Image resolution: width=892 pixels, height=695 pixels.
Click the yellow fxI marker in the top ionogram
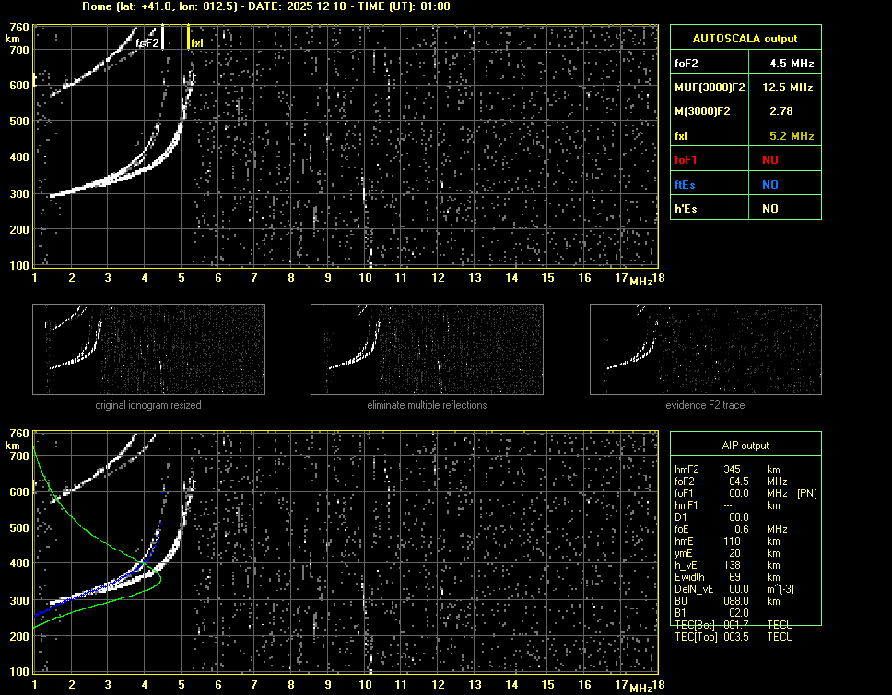[x=189, y=37]
